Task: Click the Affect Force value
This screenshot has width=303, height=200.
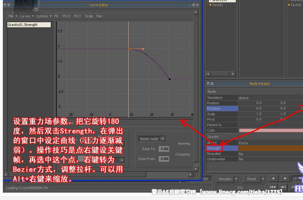Action: [x=243, y=143]
